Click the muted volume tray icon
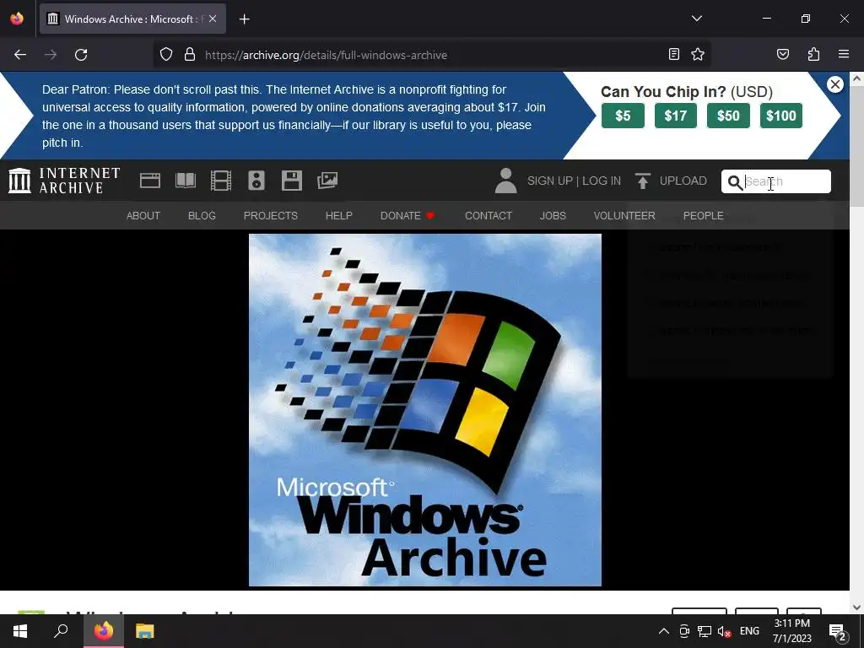864x648 pixels. (x=724, y=631)
